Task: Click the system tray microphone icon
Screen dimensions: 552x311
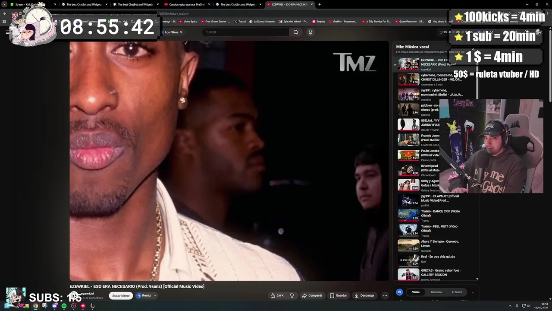Action: (x=517, y=306)
